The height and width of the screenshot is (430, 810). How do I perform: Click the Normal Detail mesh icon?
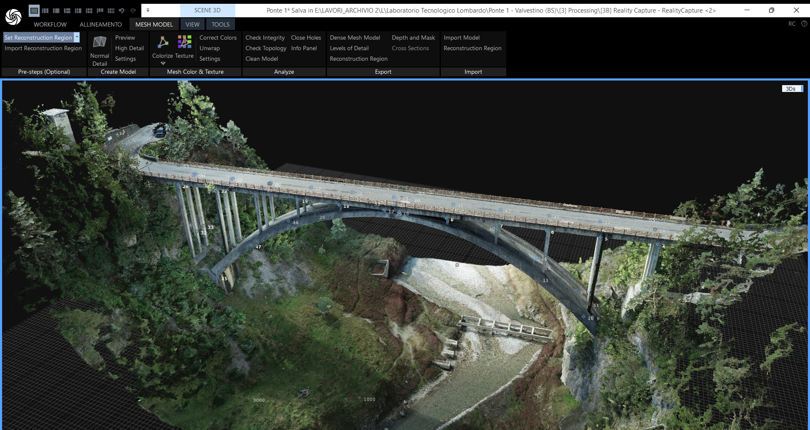click(100, 42)
